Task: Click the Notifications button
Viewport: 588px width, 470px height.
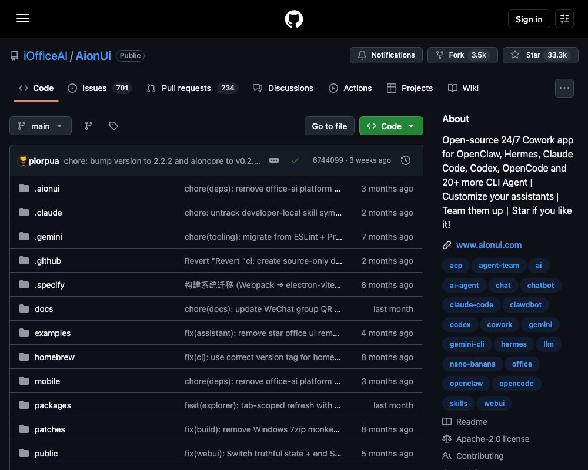Action: [x=386, y=55]
